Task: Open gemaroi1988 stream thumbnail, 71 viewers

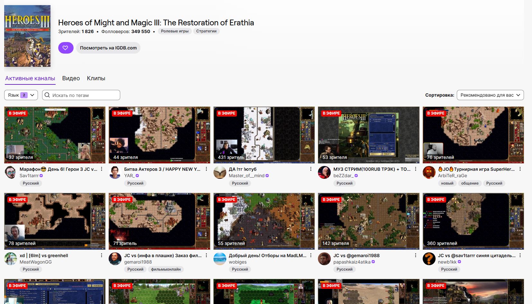Action: pos(159,221)
